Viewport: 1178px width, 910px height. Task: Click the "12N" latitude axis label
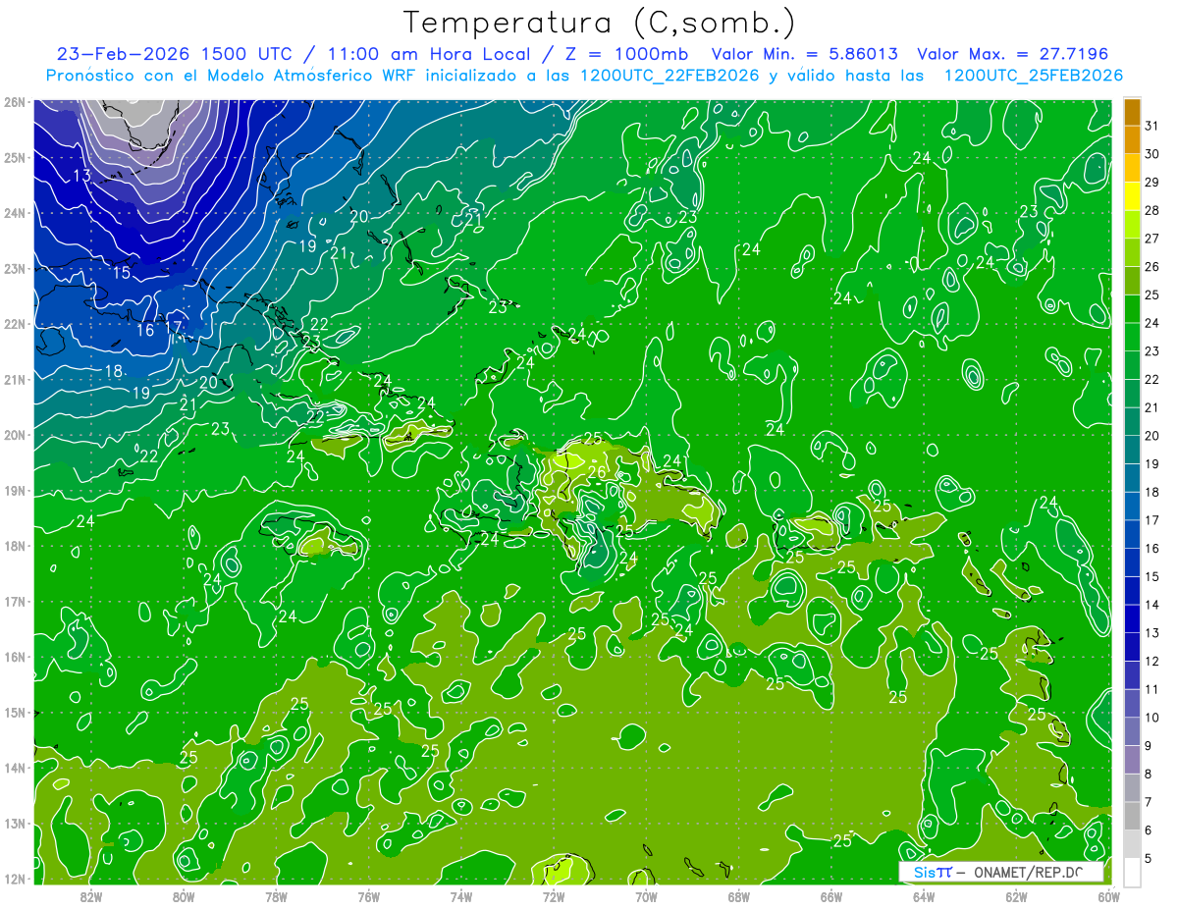(x=14, y=879)
